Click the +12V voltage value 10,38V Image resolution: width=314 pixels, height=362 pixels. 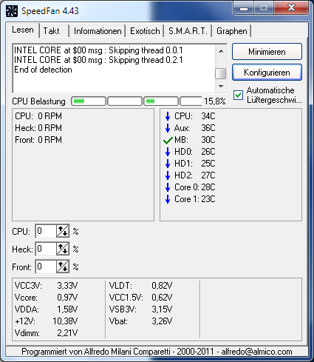point(65,321)
